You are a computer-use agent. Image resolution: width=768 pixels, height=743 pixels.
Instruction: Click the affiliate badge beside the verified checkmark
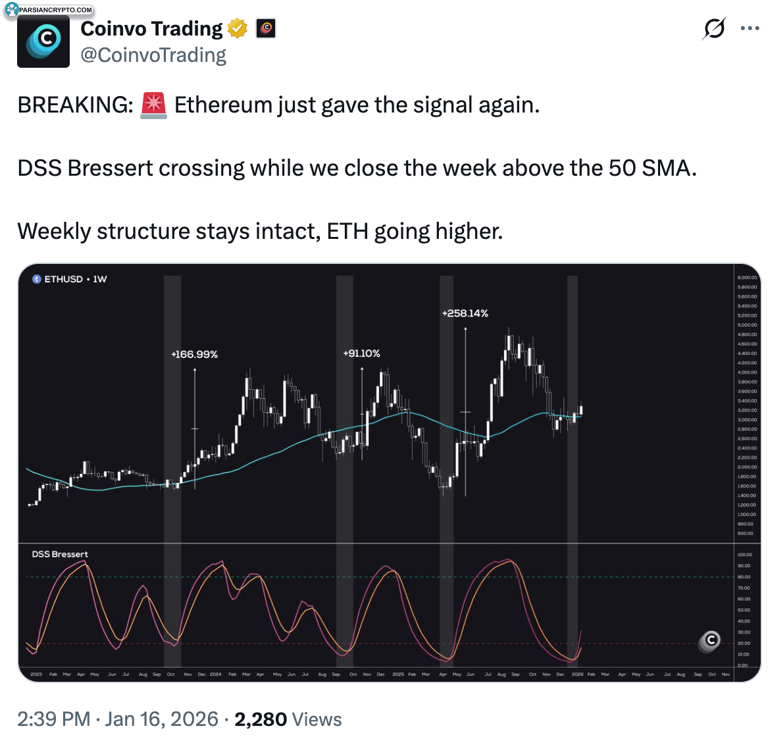click(x=266, y=28)
